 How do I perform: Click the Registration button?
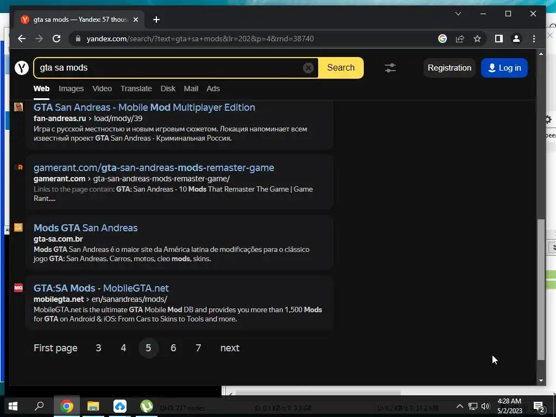(x=449, y=68)
